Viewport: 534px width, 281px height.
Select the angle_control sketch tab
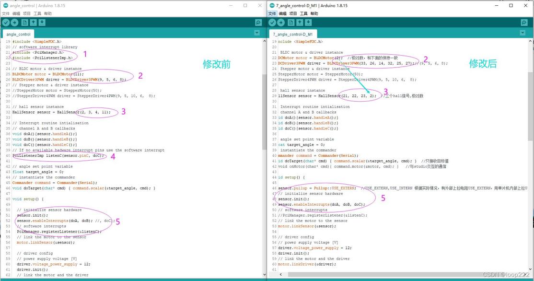coord(18,34)
